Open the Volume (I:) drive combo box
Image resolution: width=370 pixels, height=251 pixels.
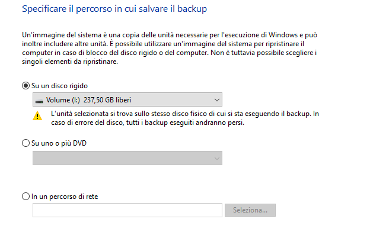127,100
